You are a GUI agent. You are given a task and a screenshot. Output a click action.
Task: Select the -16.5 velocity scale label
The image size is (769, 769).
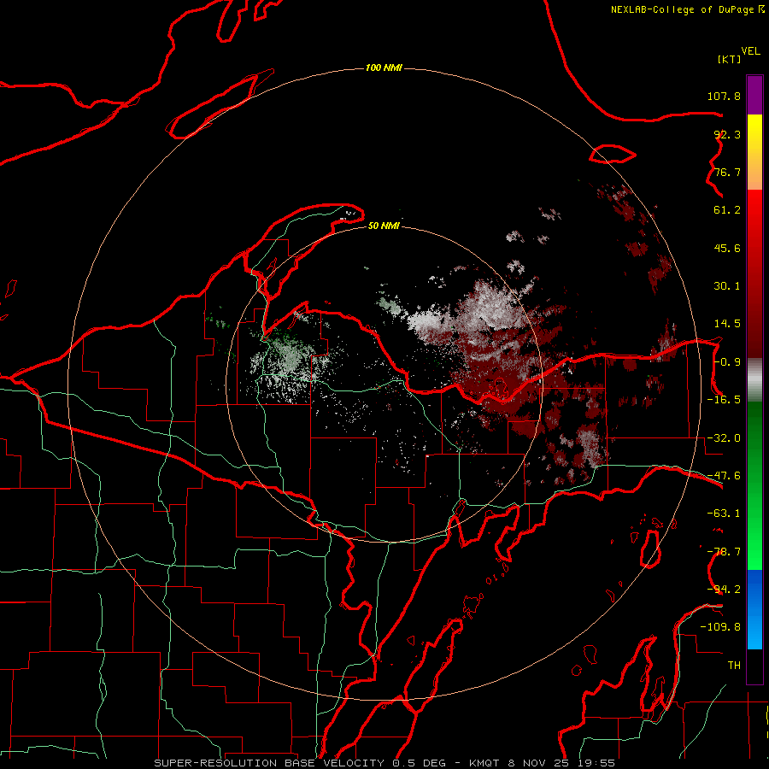724,400
